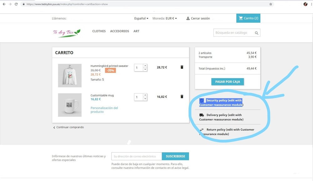Reload the page with the refresh icon
This screenshot has height=181, width=313.
pyautogui.click(x=16, y=4)
